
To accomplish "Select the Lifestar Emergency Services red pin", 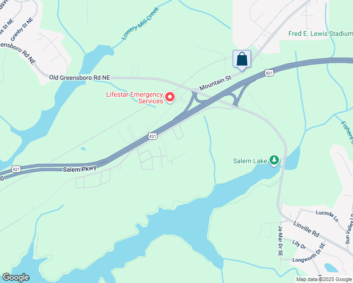I will [x=170, y=98].
